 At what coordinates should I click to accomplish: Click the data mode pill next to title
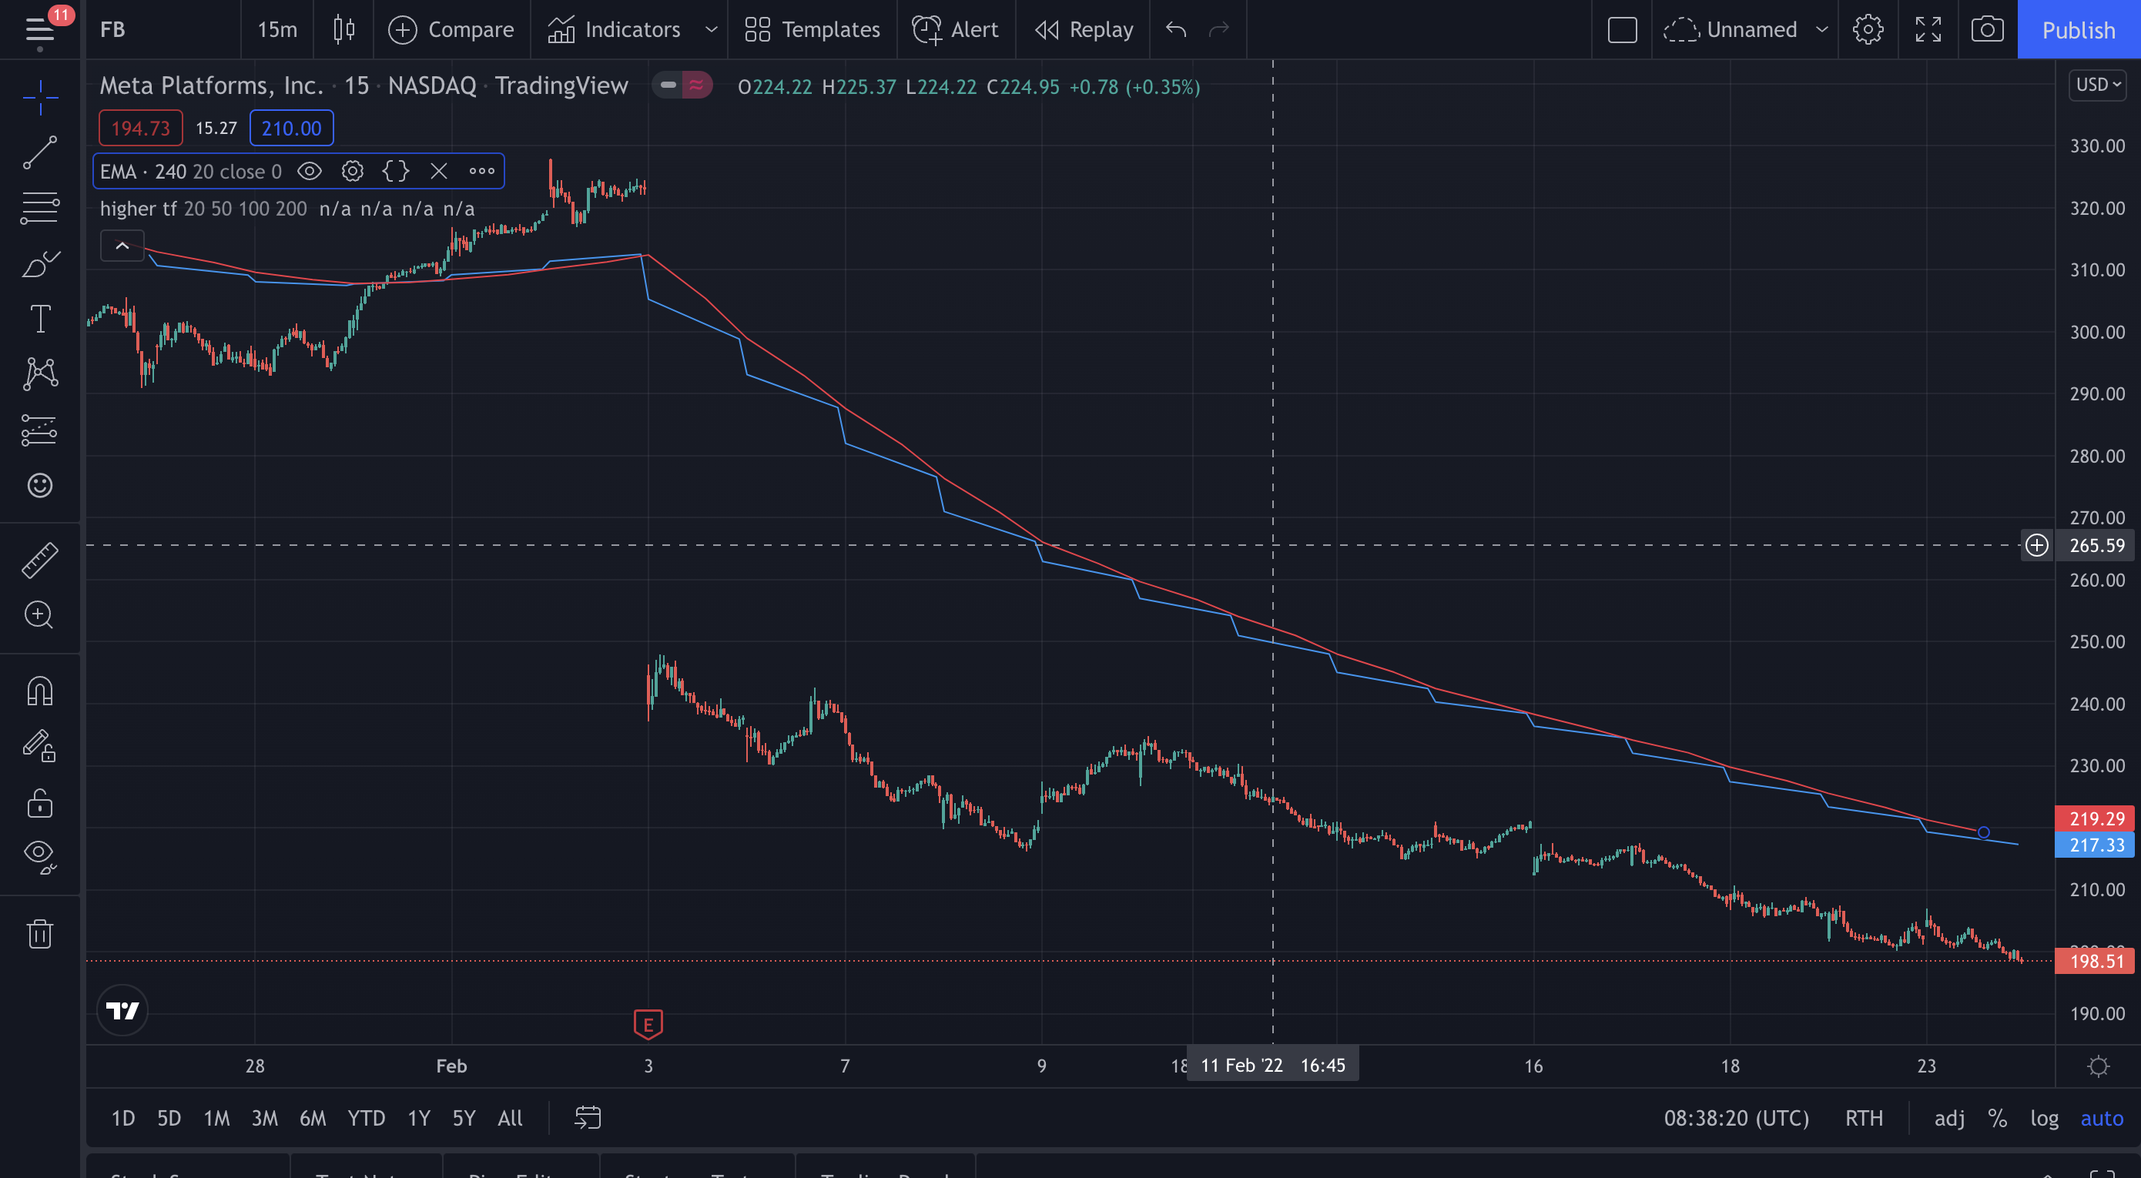(x=682, y=85)
